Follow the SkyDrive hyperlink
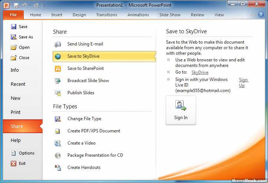The width and height of the screenshot is (268, 183). pyautogui.click(x=200, y=72)
